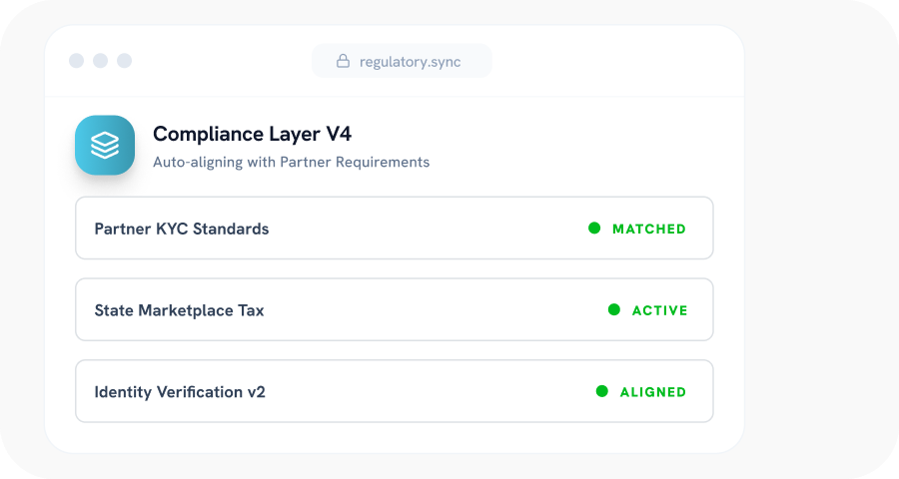The width and height of the screenshot is (899, 479).
Task: Click the middle window control dot
Action: [x=101, y=61]
